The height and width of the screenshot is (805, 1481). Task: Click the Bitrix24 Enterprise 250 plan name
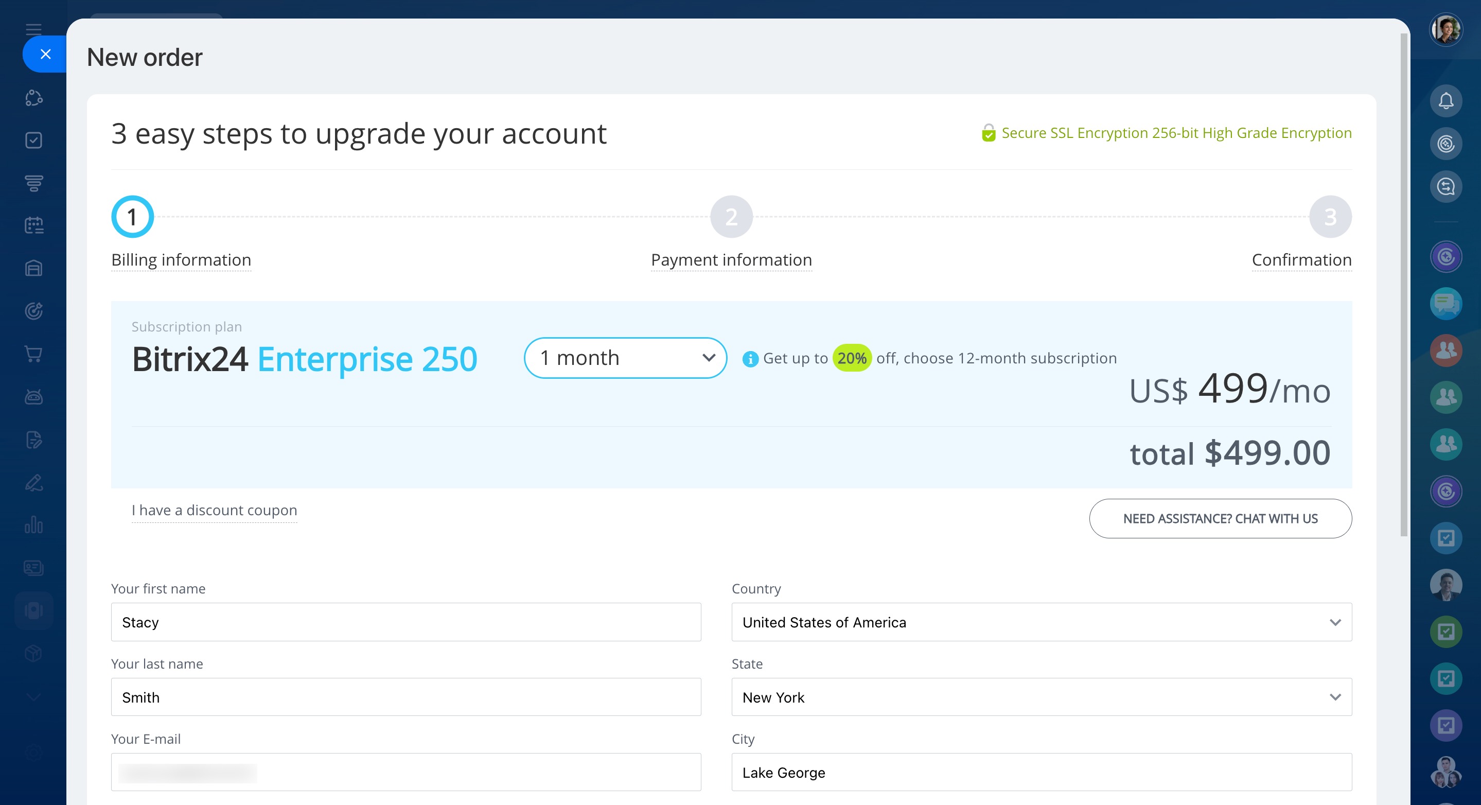coord(305,359)
